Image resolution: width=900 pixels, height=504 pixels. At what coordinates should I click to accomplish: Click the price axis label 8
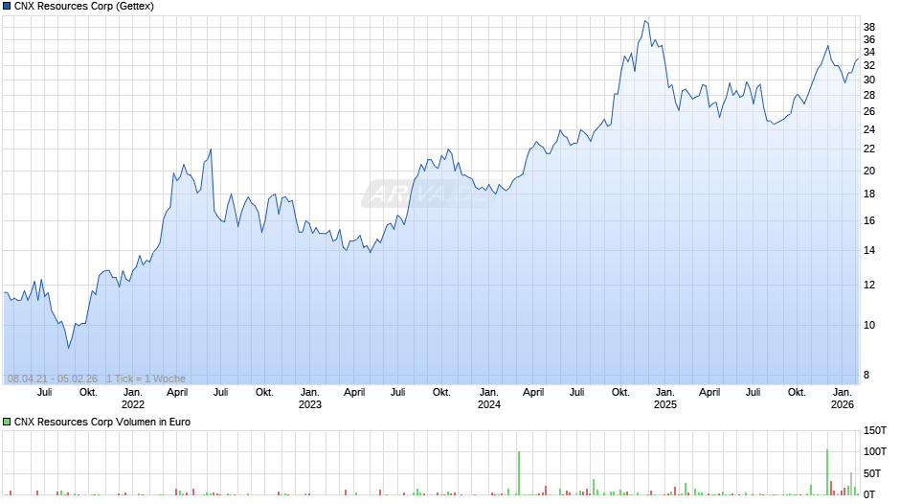tap(866, 375)
